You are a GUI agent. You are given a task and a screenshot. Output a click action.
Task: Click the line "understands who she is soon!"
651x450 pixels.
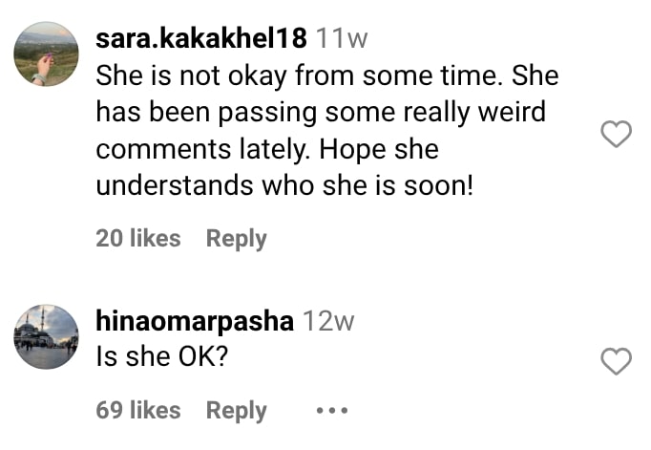pos(284,186)
